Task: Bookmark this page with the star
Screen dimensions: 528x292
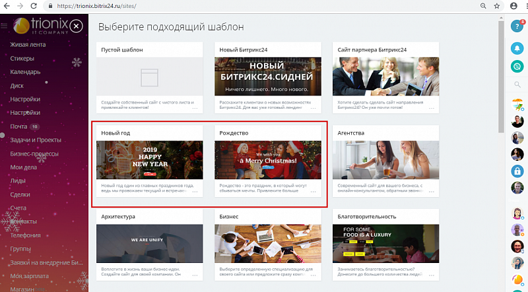Action: coord(497,6)
